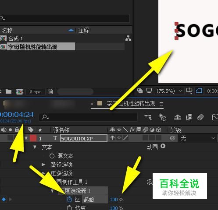Toggle draft 3D icon in timeline
The width and height of the screenshot is (218, 210).
[x=163, y=117]
